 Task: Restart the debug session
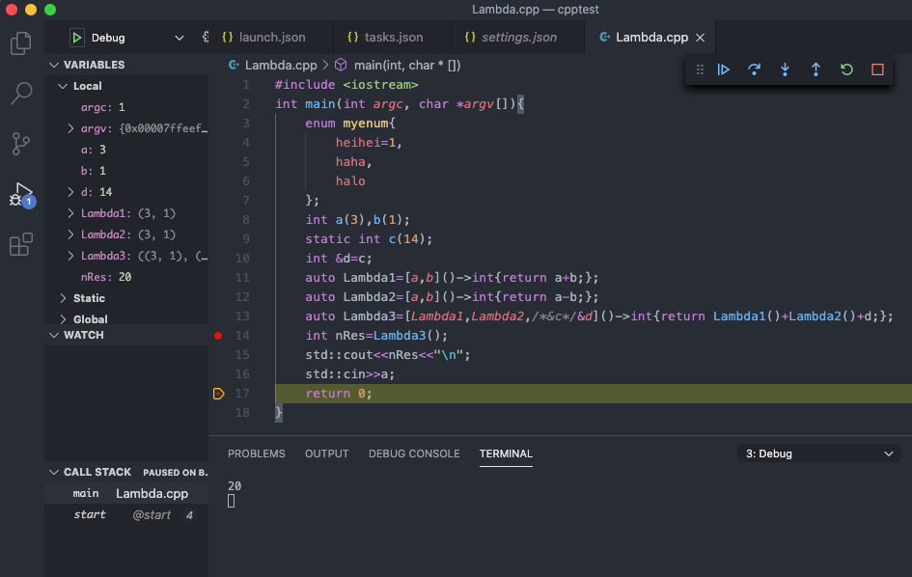click(846, 69)
